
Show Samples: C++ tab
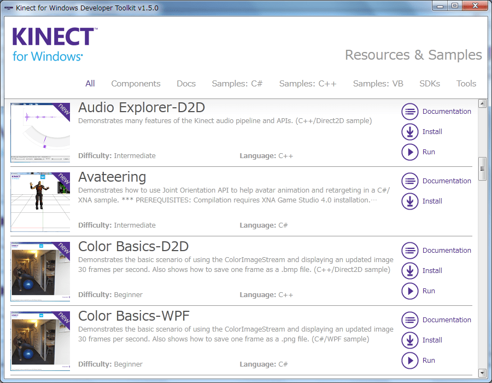[x=308, y=84]
